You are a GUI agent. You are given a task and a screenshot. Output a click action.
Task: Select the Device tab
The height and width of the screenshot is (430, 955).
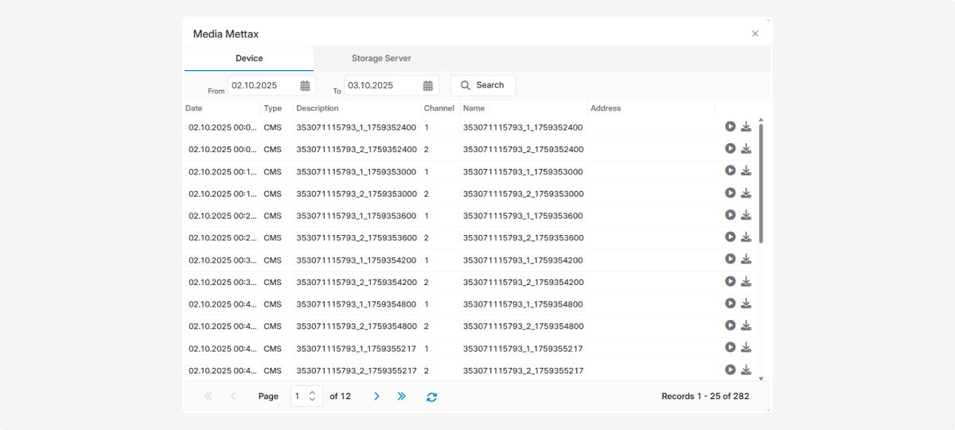point(249,59)
